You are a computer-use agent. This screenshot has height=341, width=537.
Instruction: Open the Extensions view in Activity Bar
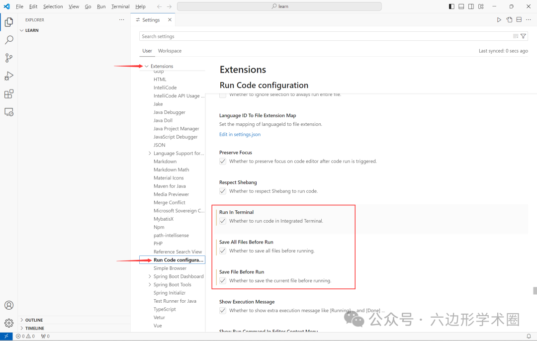tap(8, 93)
